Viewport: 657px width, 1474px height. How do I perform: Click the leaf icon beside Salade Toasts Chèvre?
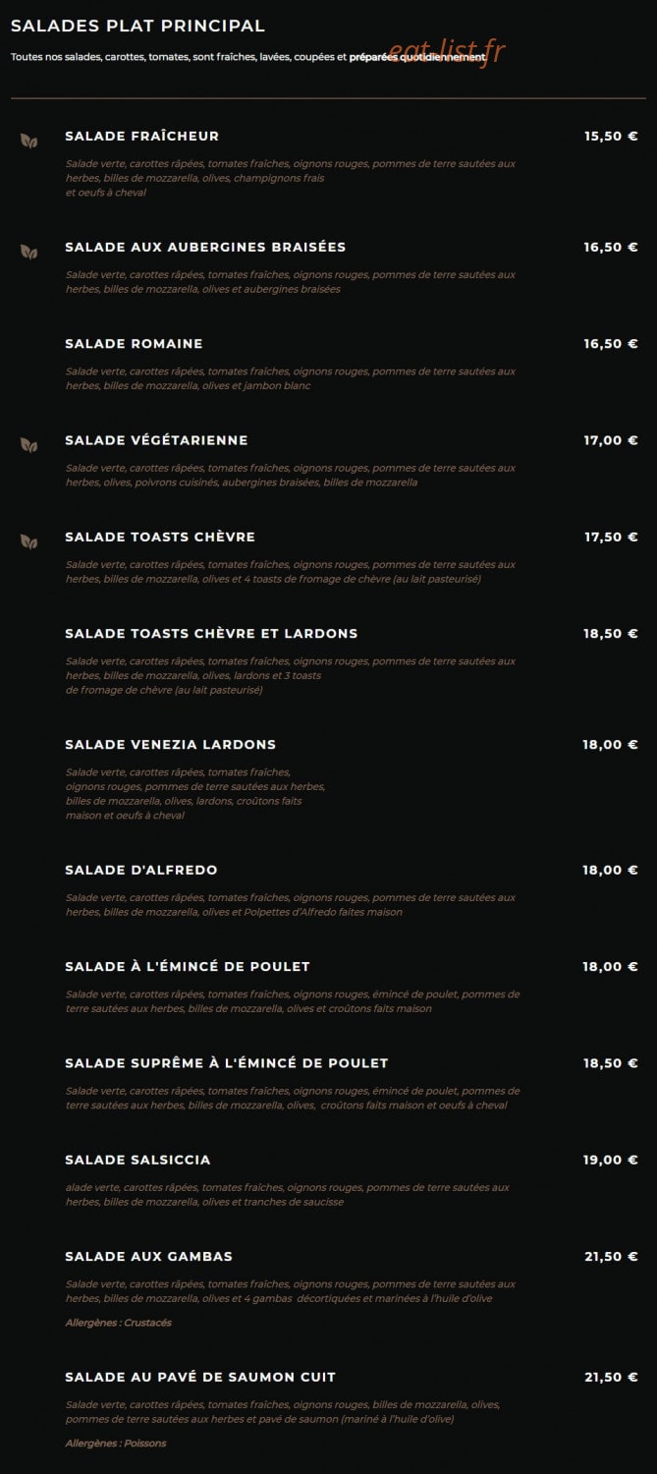point(29,541)
